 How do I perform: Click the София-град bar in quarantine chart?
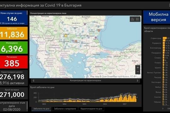coord(165,38)
